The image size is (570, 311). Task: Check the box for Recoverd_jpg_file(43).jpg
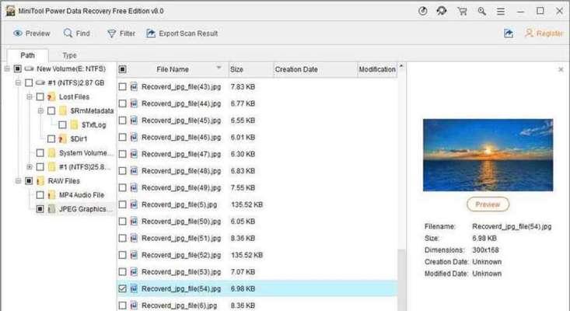[123, 87]
